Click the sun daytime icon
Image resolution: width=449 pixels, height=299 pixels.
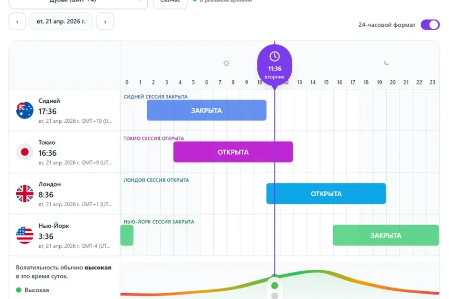pos(227,63)
